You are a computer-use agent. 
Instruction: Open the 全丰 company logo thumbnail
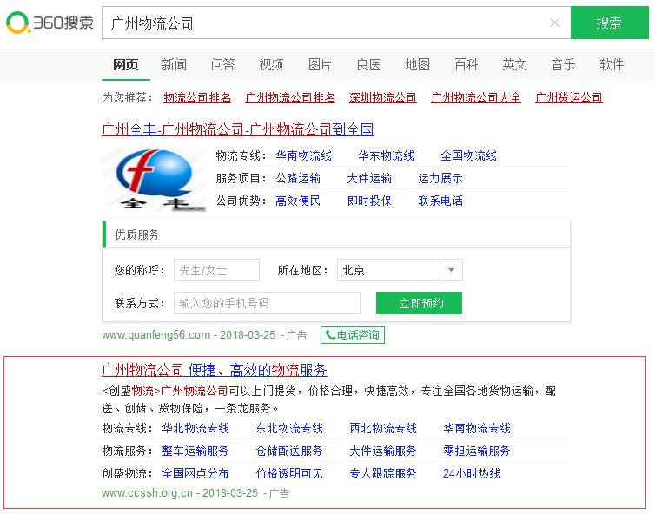[155, 180]
